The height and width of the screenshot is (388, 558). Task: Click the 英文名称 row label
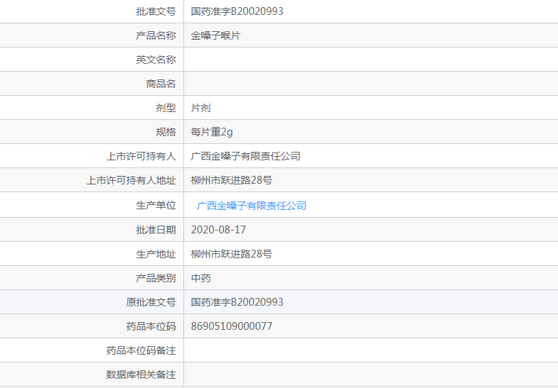[156, 60]
